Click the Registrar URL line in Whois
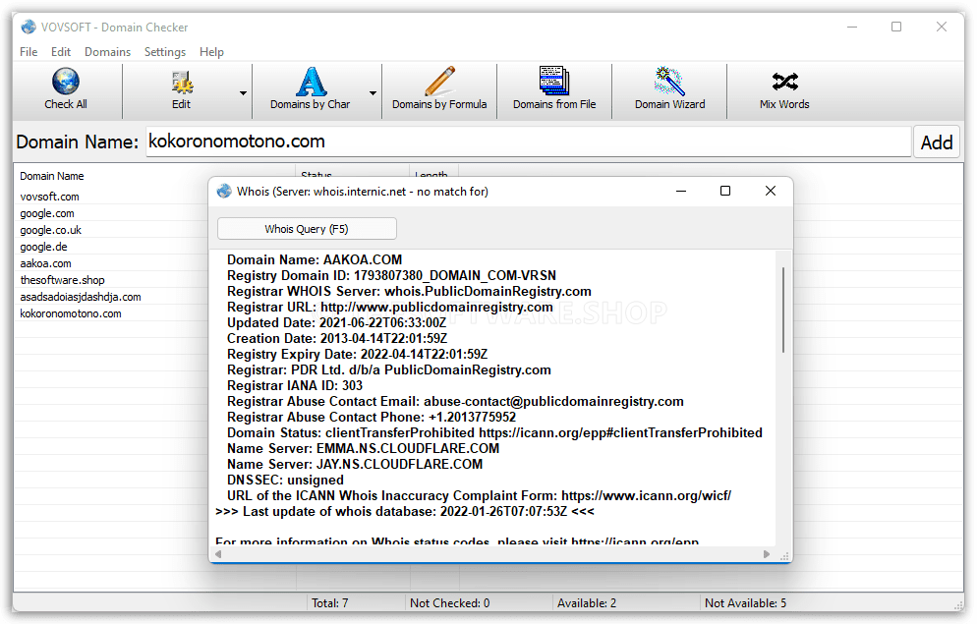 pos(390,307)
